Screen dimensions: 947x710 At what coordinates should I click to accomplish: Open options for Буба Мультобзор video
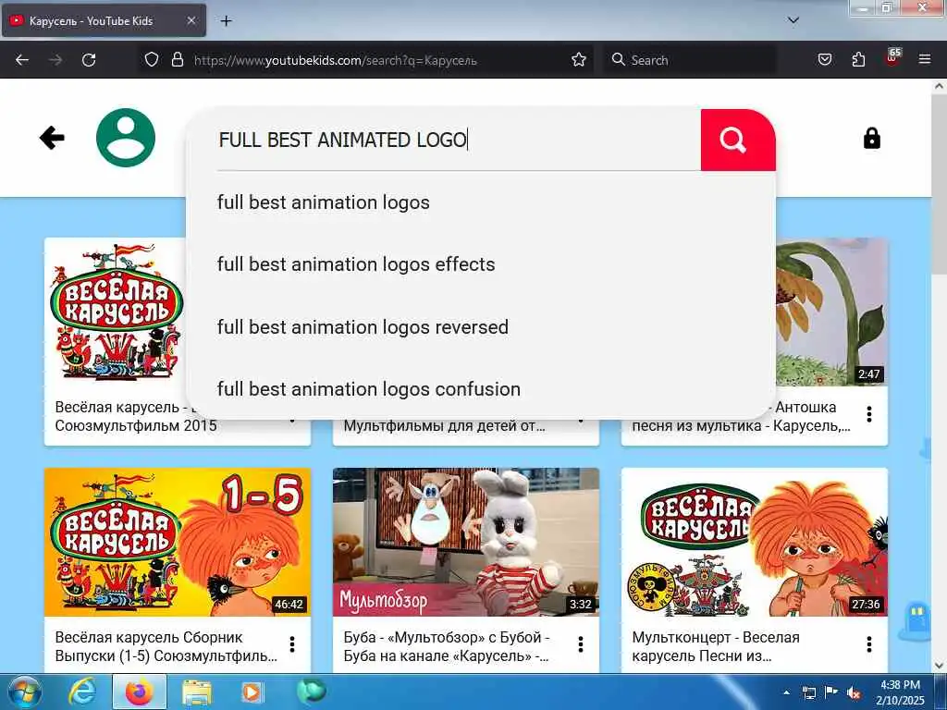pyautogui.click(x=581, y=644)
